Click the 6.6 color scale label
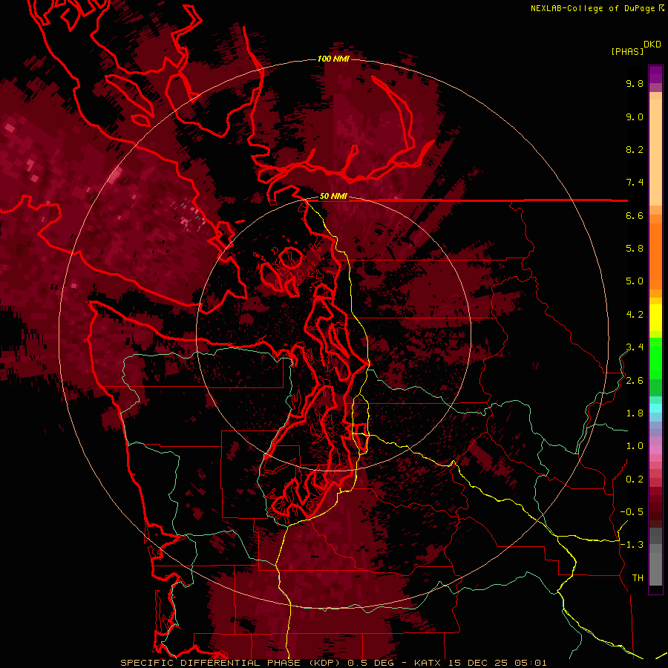This screenshot has height=668, width=668. point(635,215)
